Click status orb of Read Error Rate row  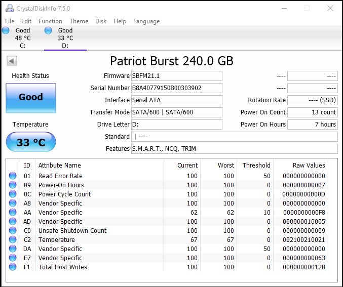click(x=13, y=176)
